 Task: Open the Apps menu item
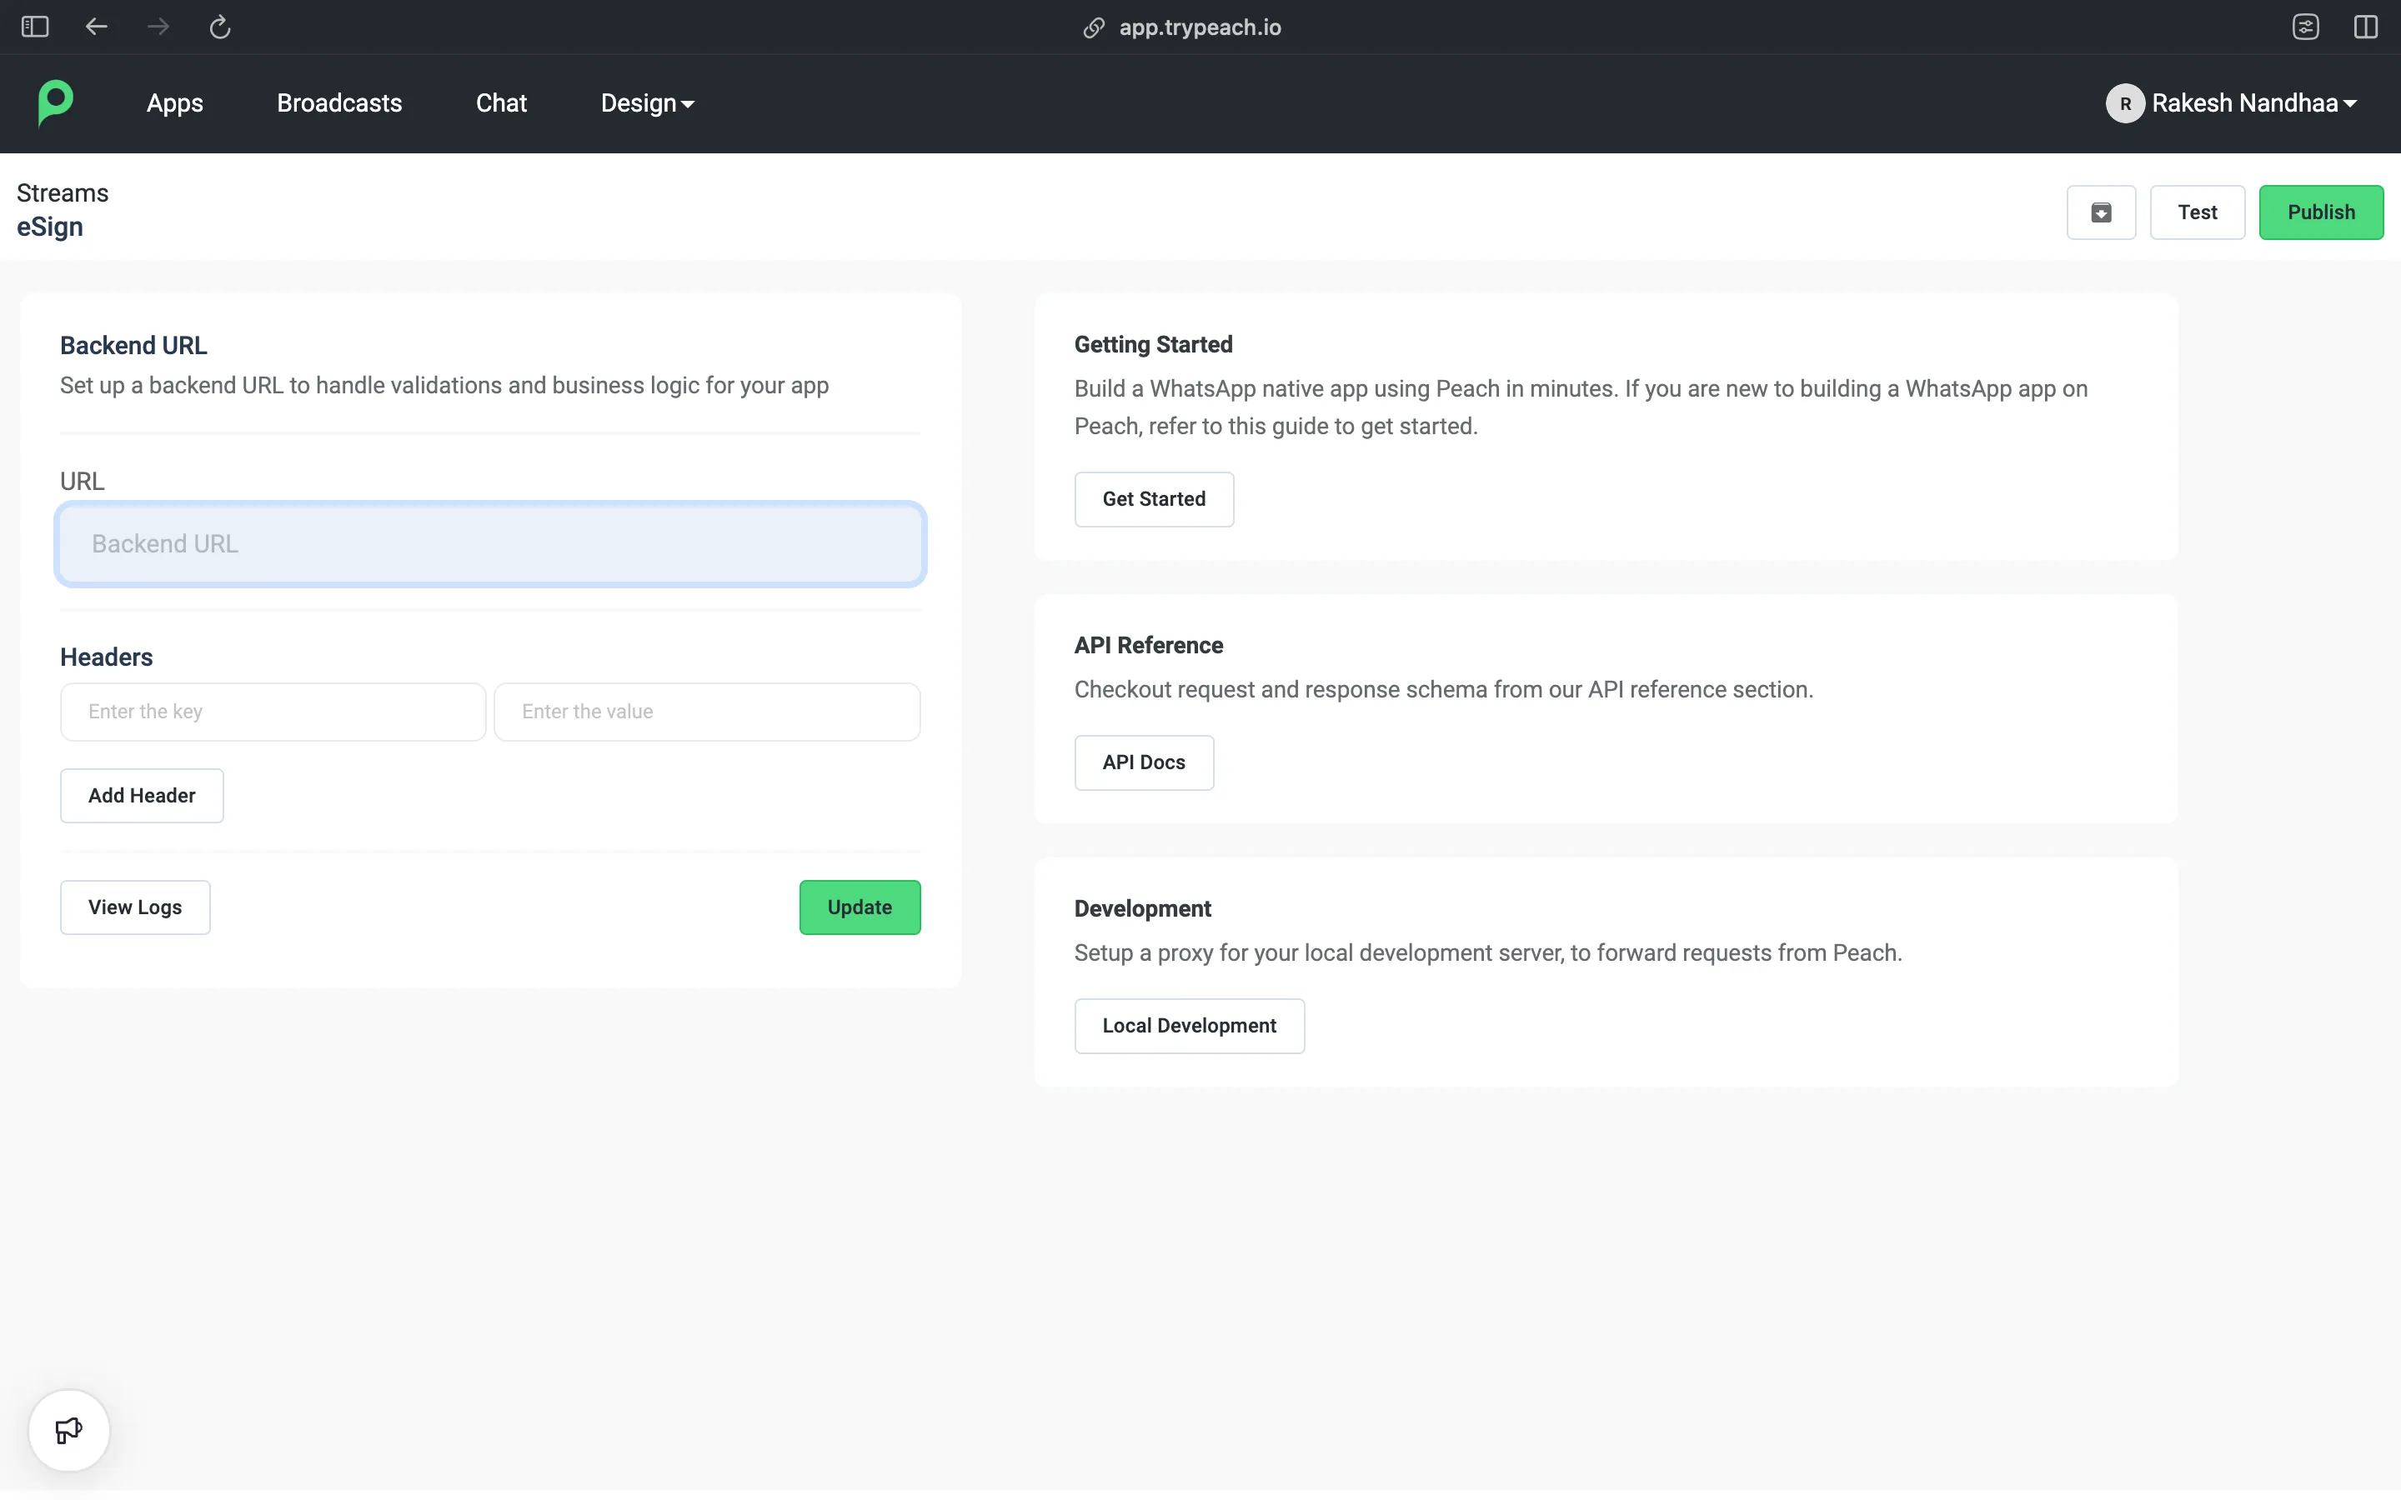(174, 103)
